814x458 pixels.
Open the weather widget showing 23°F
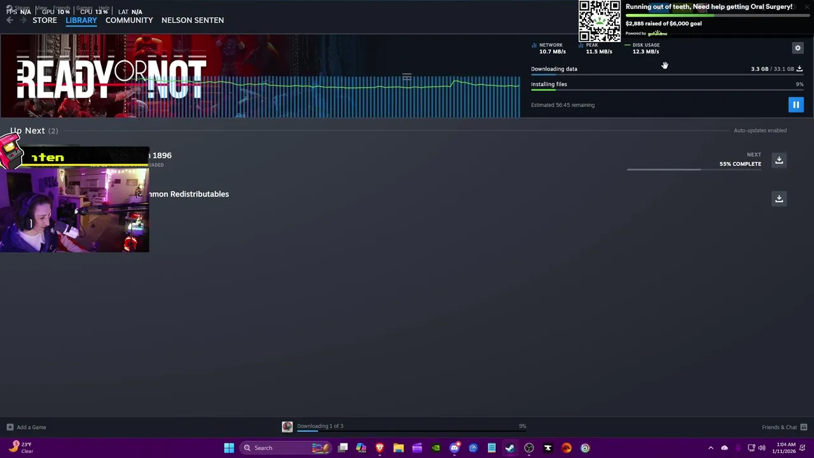[x=20, y=448]
